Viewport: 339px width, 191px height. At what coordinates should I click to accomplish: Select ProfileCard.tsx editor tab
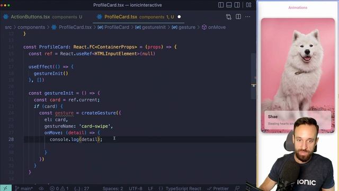coord(138,16)
